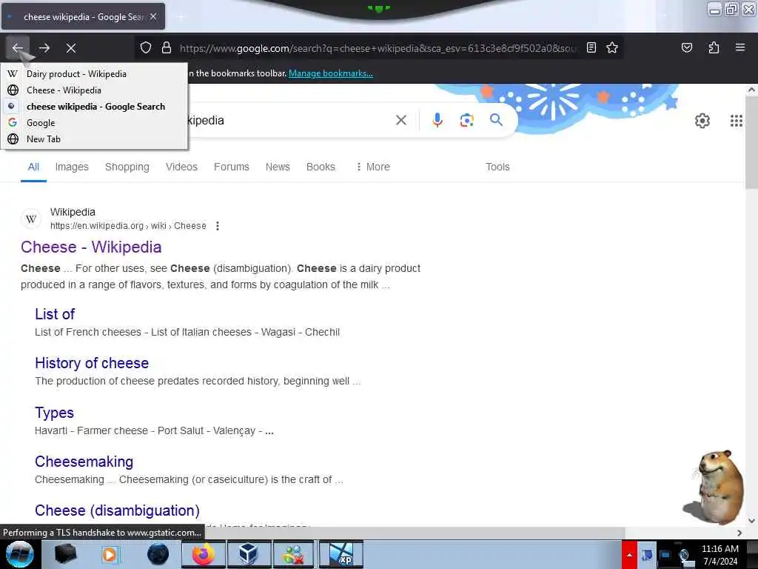Open History of cheese sitelink
Image resolution: width=758 pixels, height=569 pixels.
(92, 363)
